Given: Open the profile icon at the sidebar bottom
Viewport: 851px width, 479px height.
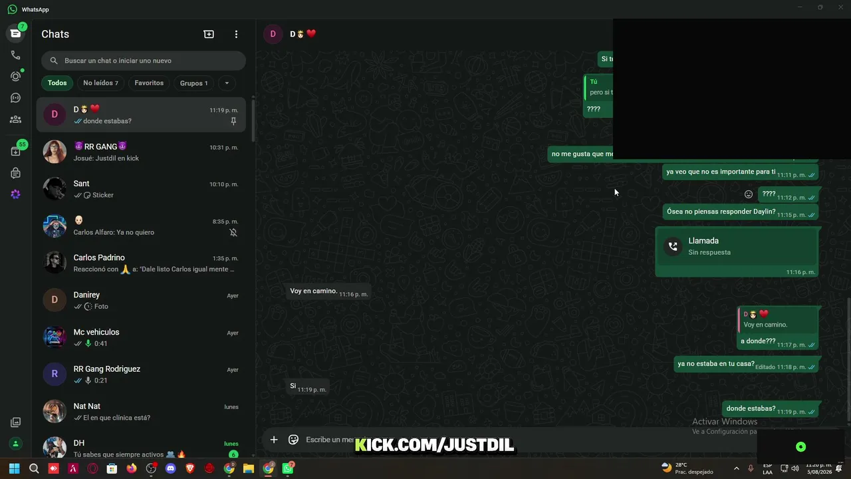Looking at the screenshot, I should [x=15, y=444].
